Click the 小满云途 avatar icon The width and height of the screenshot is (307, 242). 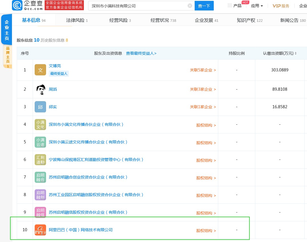(40, 142)
